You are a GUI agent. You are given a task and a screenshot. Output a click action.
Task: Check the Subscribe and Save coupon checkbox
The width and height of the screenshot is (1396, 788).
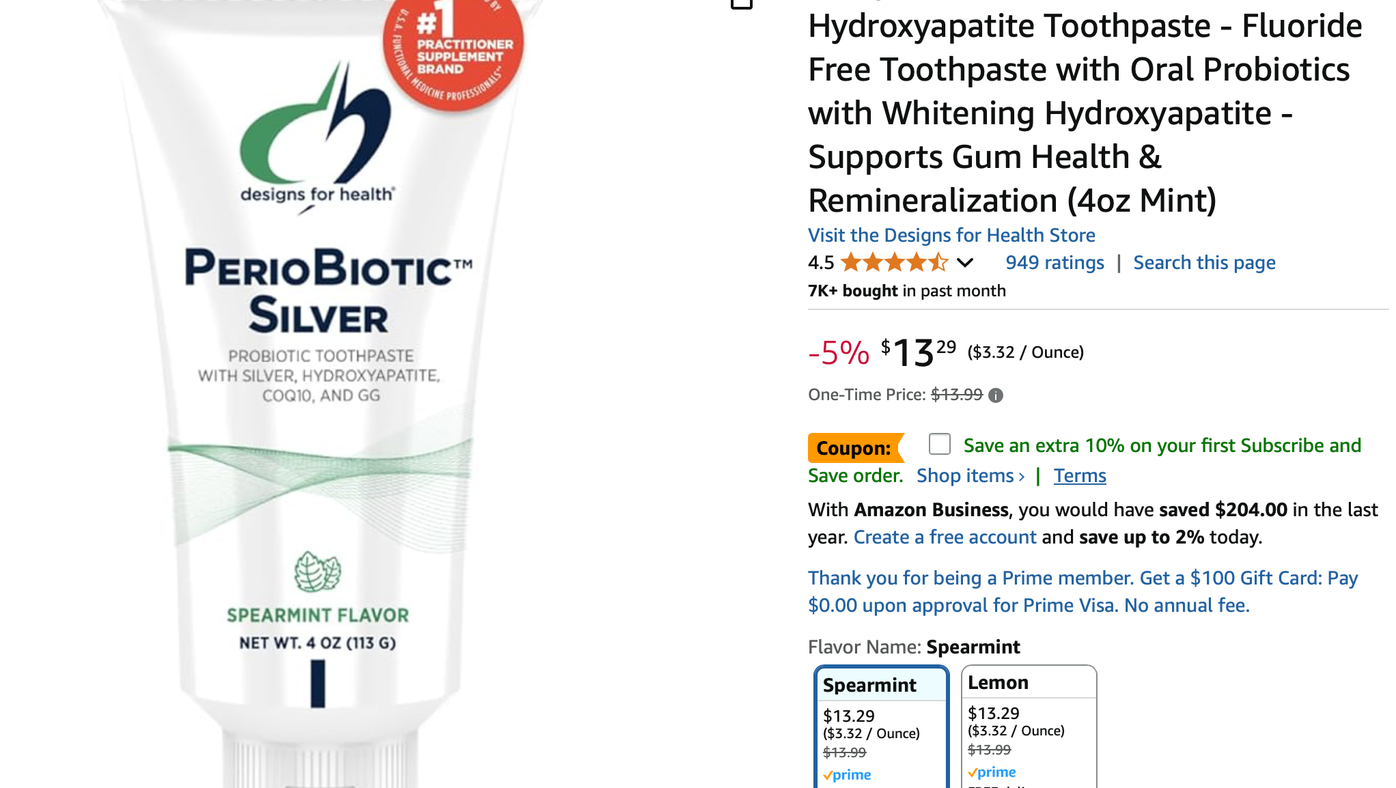[940, 444]
